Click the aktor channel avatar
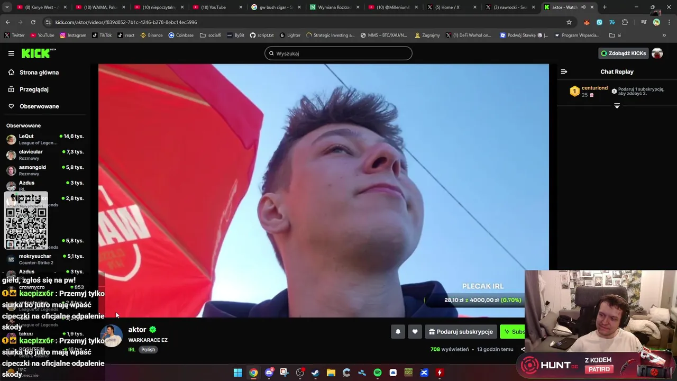The width and height of the screenshot is (677, 381). pos(111,336)
